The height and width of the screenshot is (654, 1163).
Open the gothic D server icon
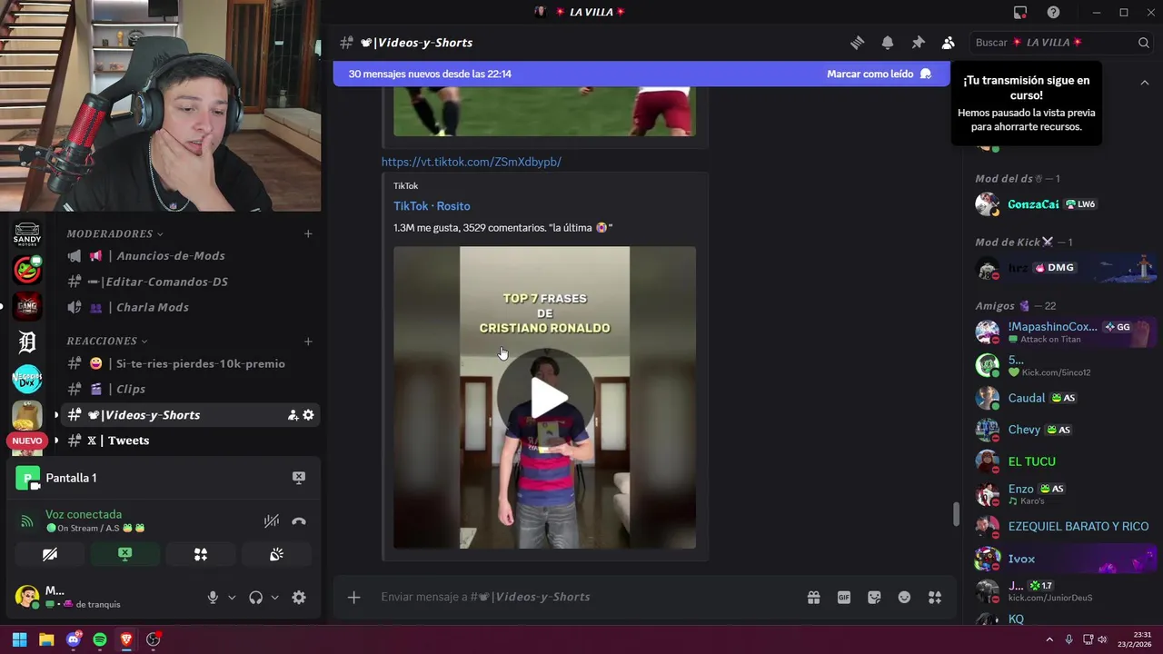tap(28, 342)
